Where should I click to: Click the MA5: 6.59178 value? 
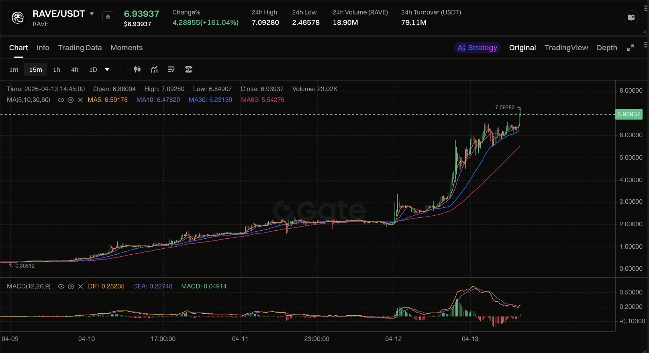pos(108,100)
